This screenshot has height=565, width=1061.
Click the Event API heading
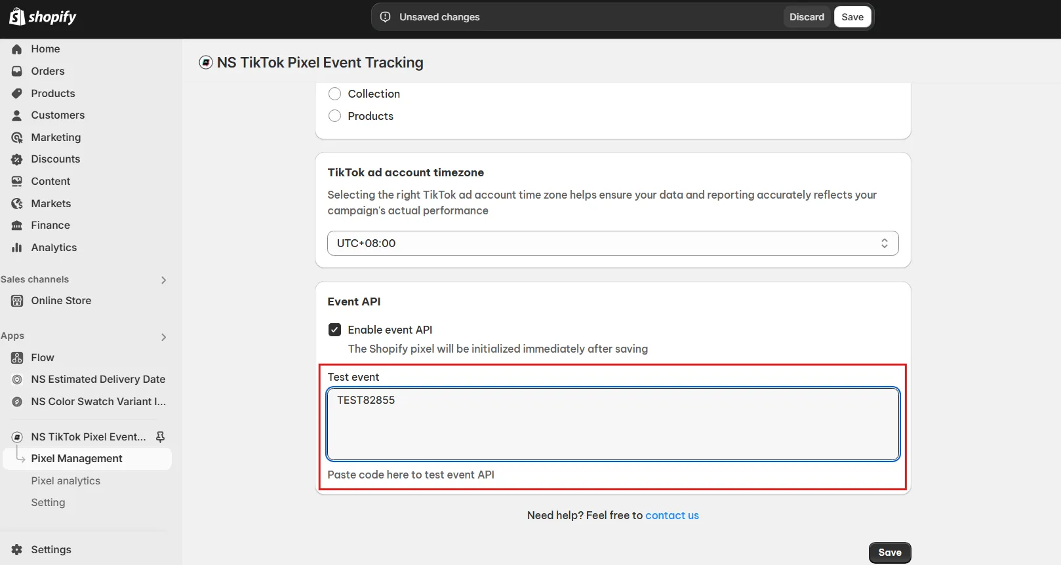pos(354,302)
